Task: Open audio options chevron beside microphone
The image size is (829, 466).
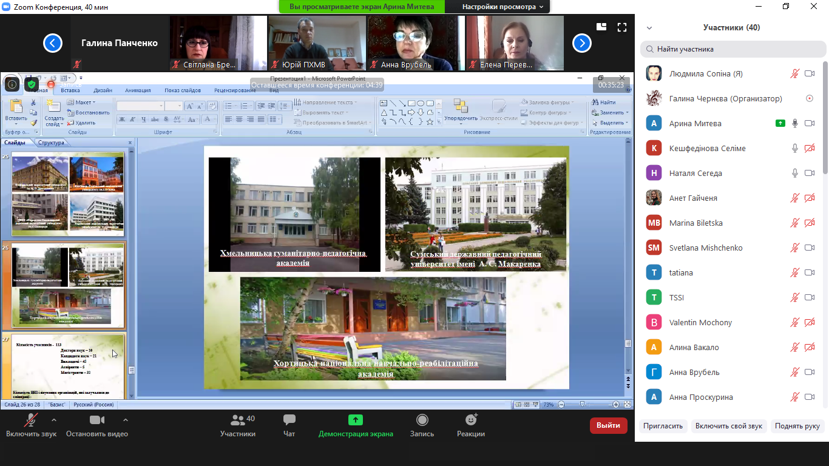Action: click(54, 419)
